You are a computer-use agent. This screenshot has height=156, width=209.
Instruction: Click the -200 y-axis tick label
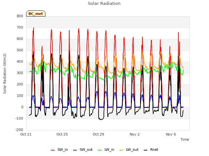[19, 130]
